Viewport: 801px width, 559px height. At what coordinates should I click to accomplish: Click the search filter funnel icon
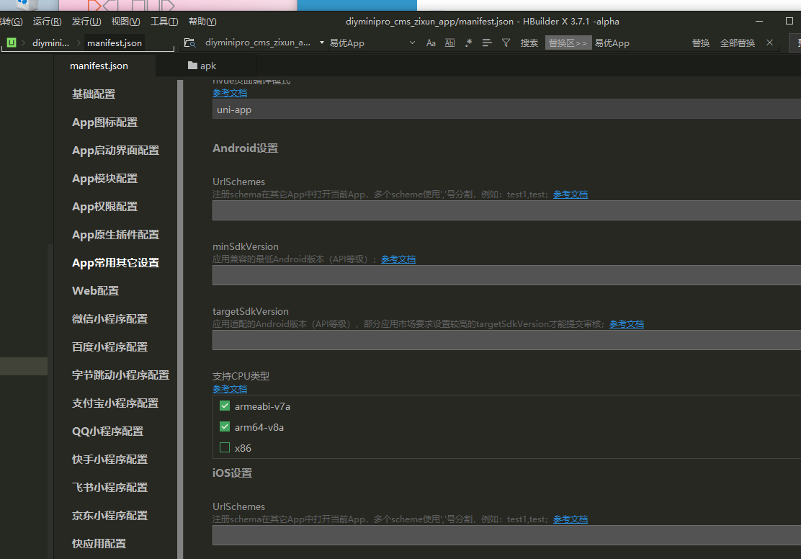(x=506, y=43)
